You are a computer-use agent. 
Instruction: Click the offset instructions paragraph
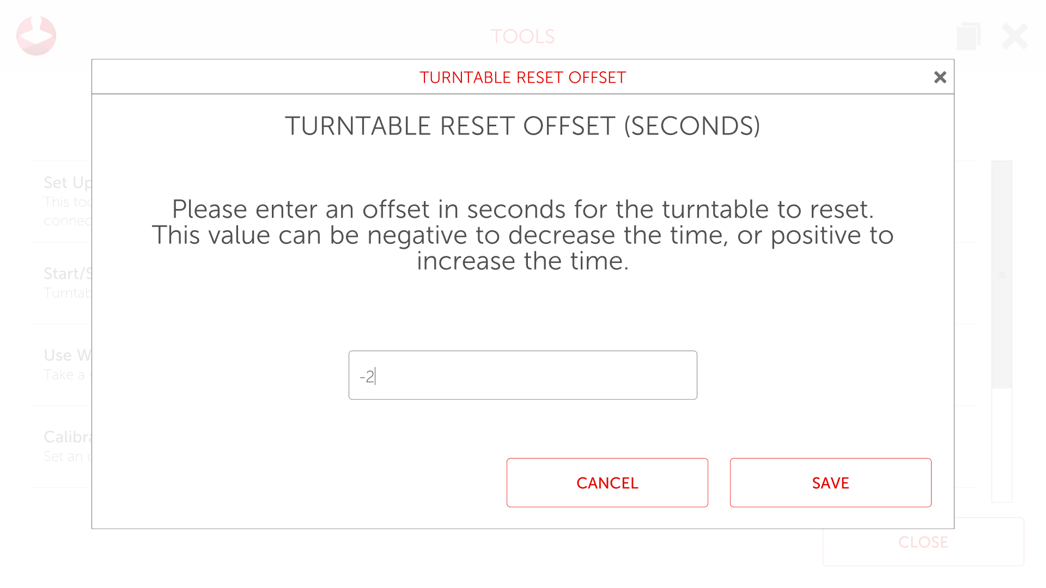tap(522, 235)
